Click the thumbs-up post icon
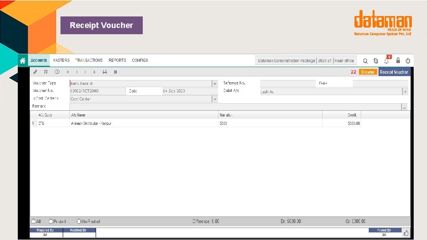Viewport: 427px width, 240px height. [x=406, y=233]
